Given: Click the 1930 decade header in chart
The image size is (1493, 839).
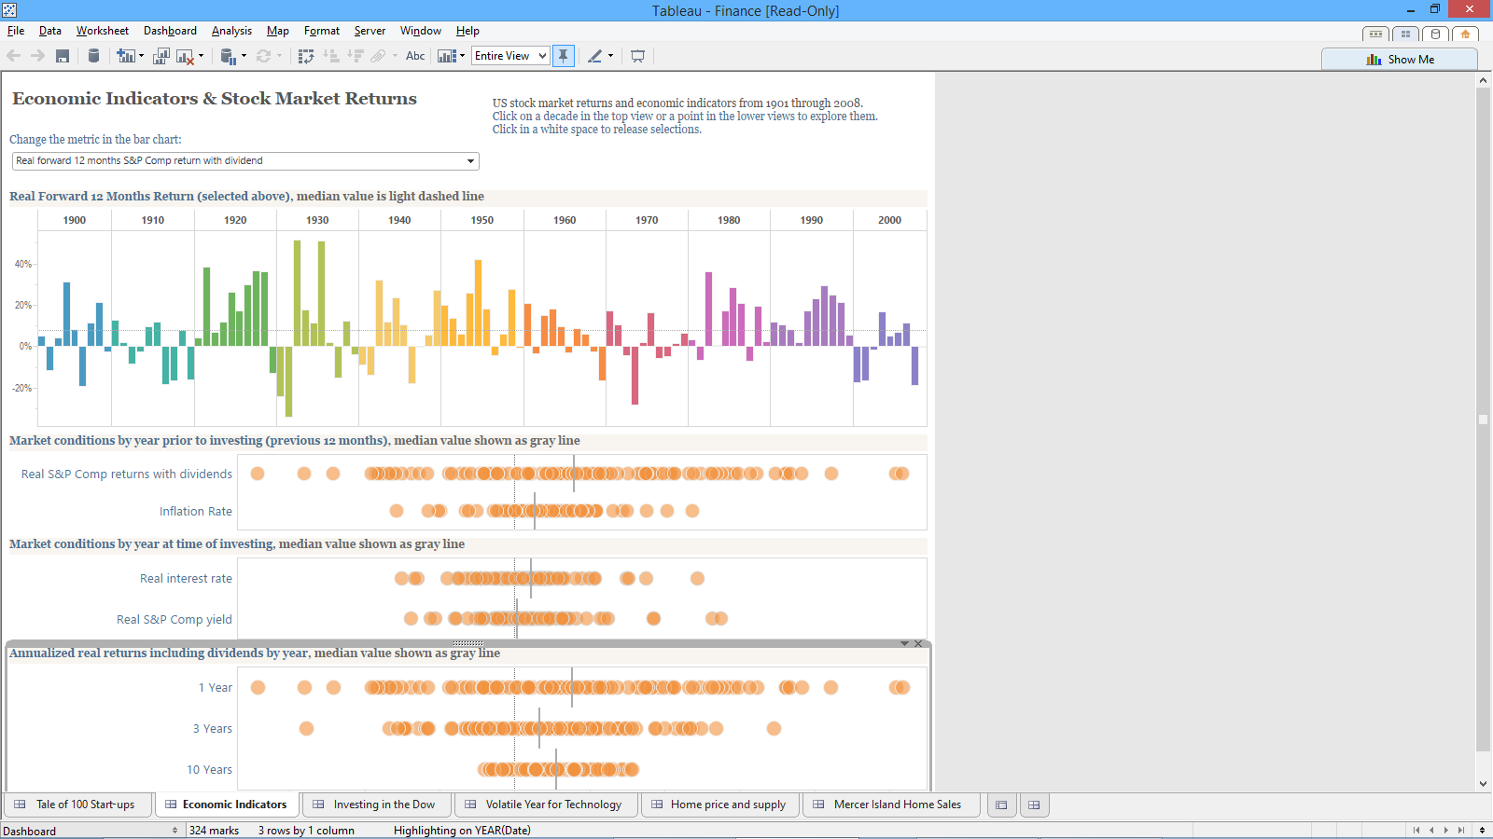Looking at the screenshot, I should point(317,220).
